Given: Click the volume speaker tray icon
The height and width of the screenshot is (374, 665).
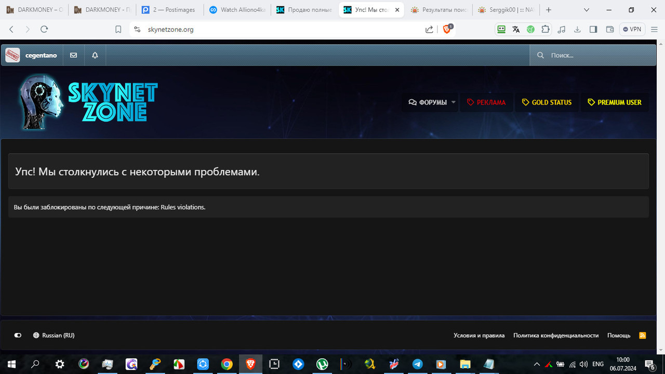Looking at the screenshot, I should 583,364.
